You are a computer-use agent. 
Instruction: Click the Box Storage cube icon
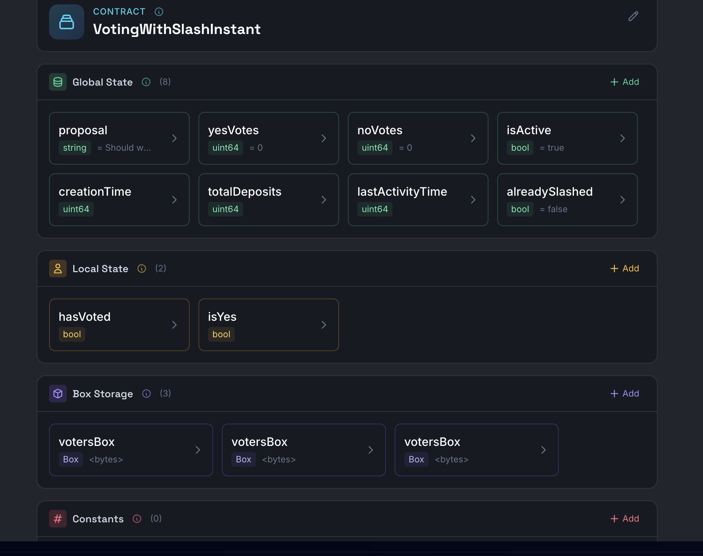58,394
